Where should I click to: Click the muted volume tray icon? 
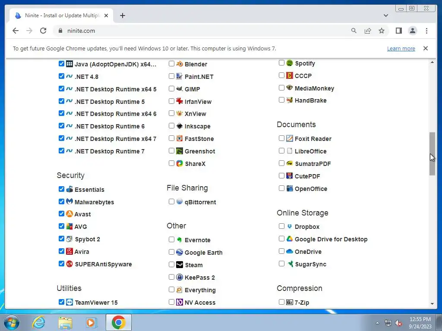[398, 323]
